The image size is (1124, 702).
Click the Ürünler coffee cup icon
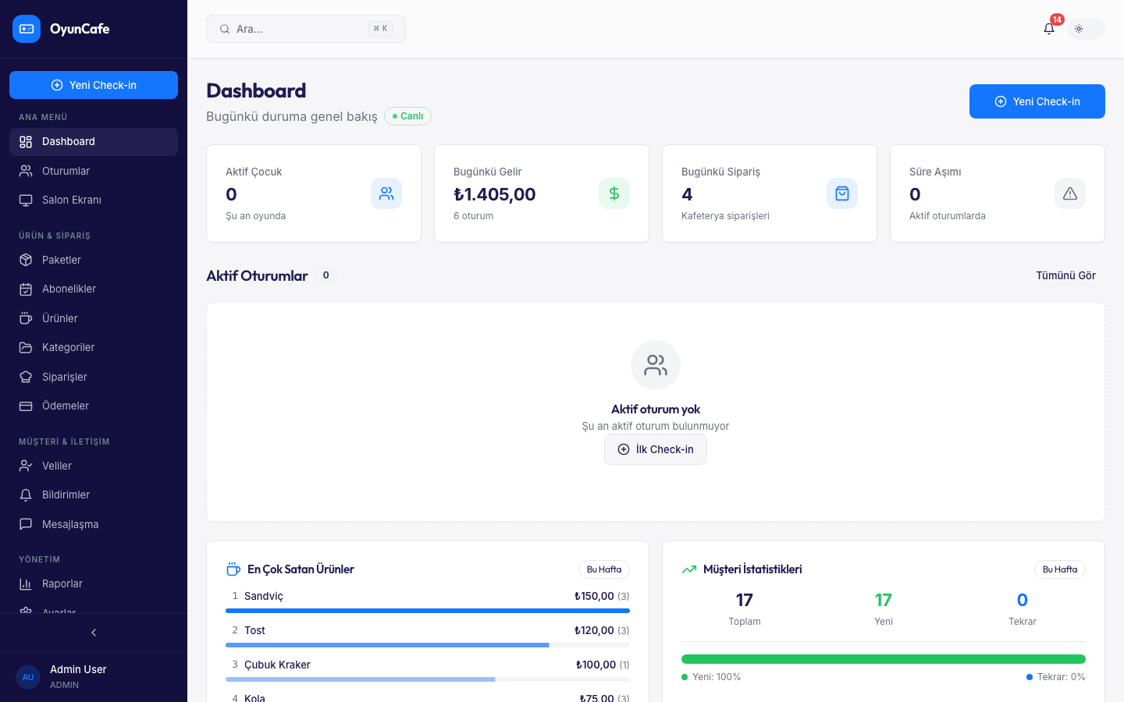pos(26,318)
